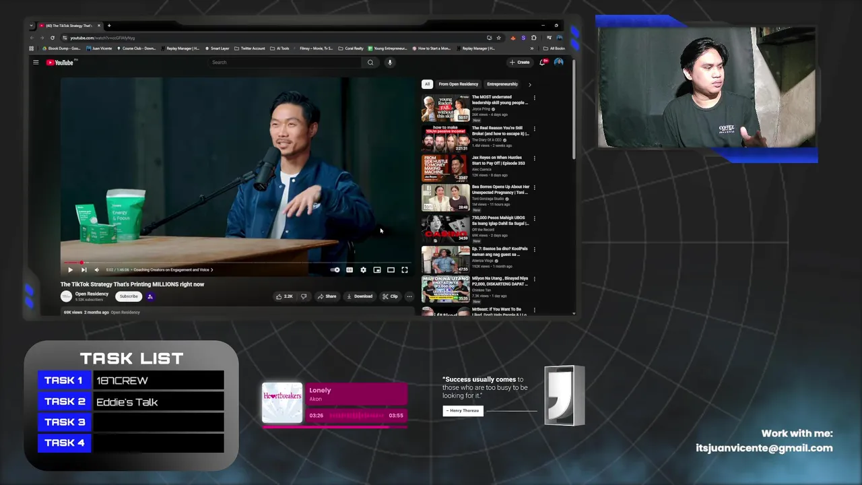Open options for The Real Reason video
This screenshot has width=862, height=485.
pos(535,129)
